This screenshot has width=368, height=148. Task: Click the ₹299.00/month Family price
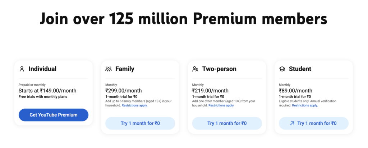123,91
